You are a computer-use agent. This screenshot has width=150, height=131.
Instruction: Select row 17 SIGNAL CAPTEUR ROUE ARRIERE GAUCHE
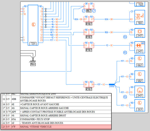(57, 108)
